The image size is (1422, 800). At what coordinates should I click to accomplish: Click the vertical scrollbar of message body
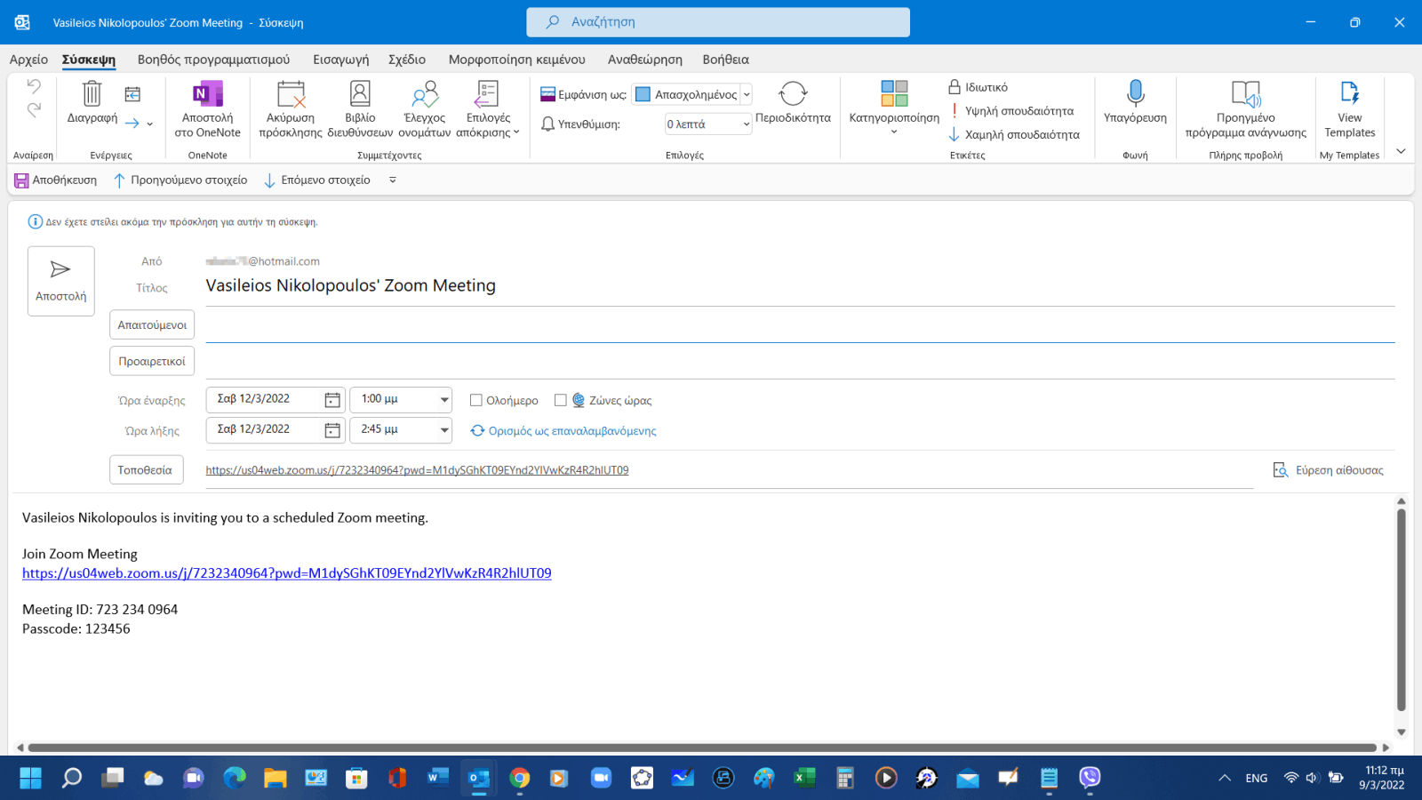1401,610
